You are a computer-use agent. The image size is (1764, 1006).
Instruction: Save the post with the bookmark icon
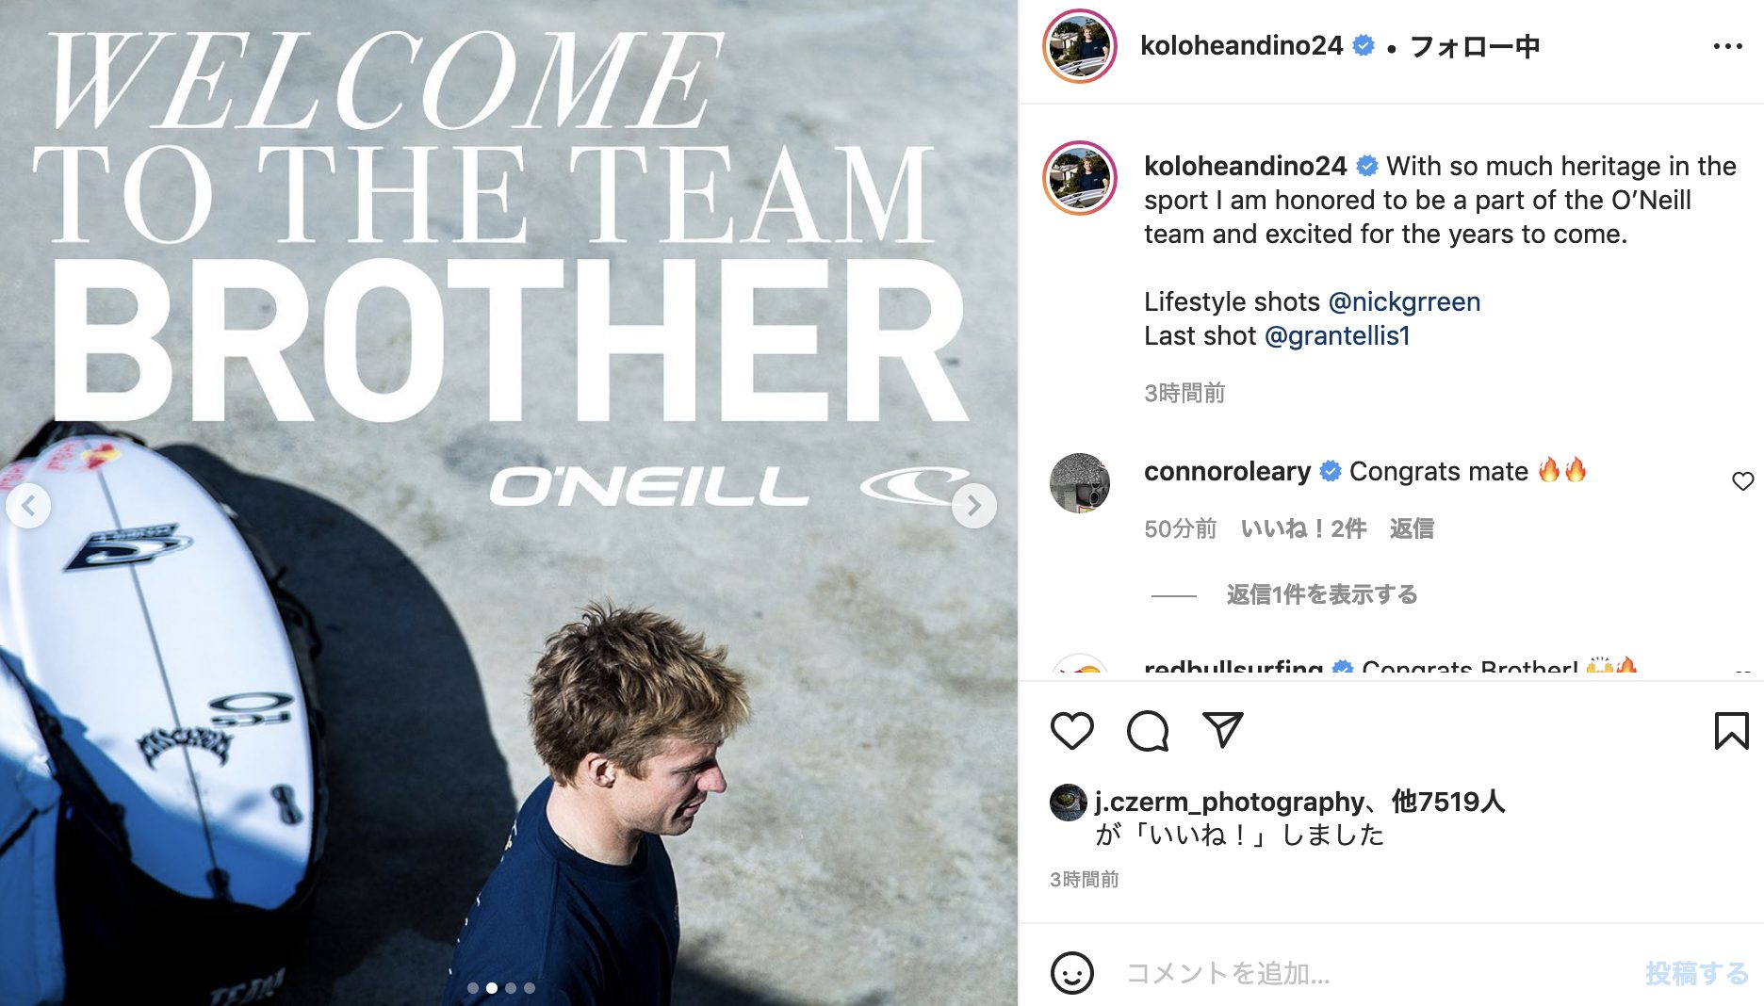[x=1731, y=731]
